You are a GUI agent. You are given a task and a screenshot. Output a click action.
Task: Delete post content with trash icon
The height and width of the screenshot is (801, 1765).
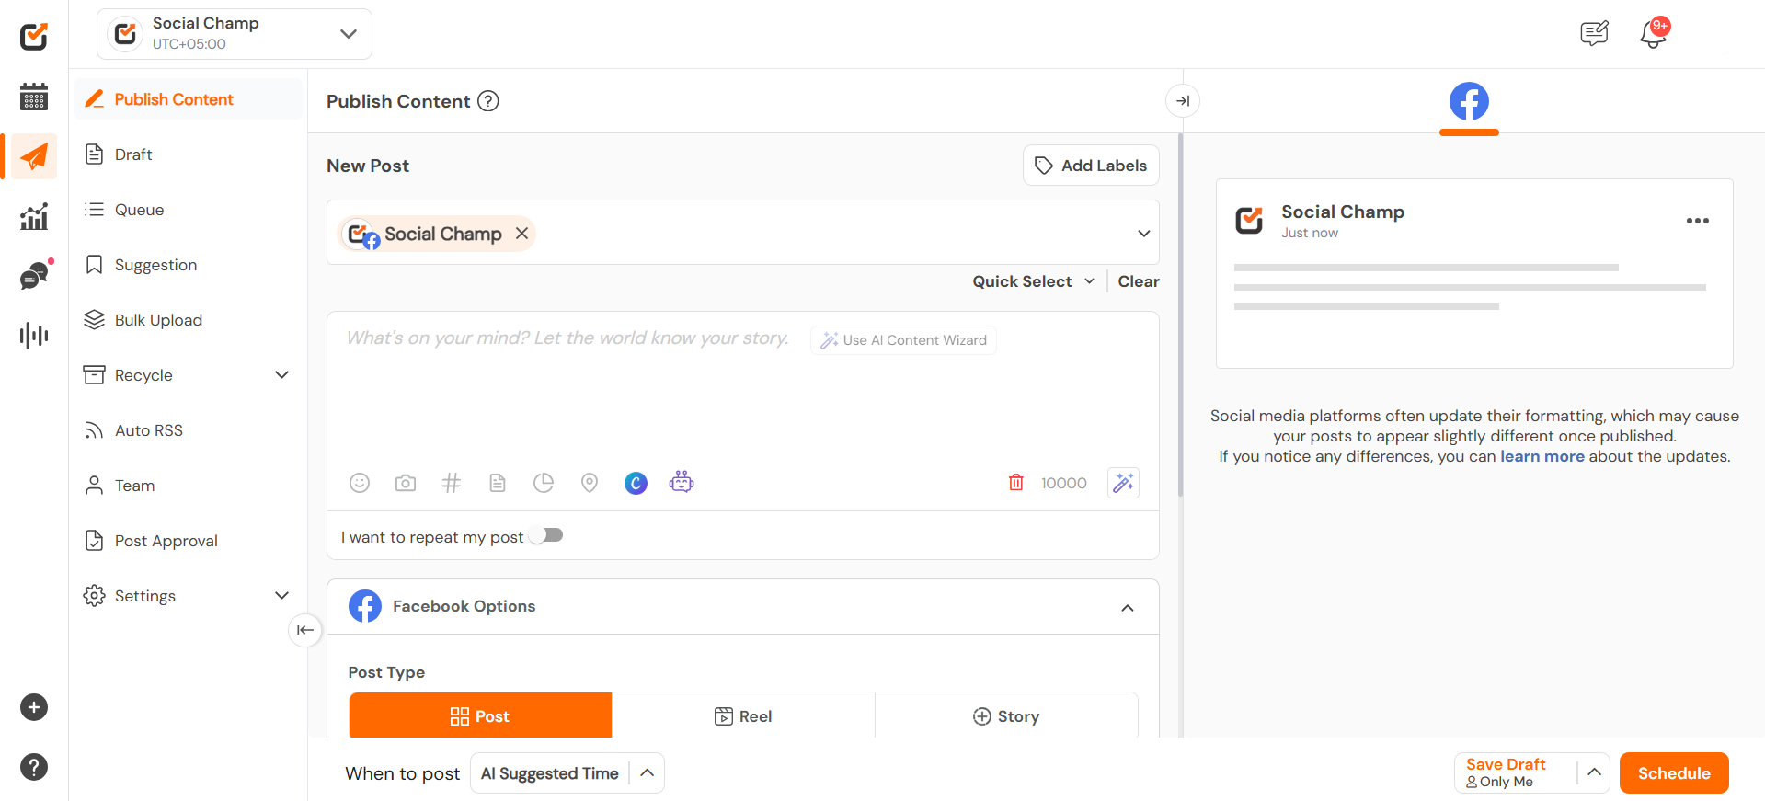point(1016,483)
